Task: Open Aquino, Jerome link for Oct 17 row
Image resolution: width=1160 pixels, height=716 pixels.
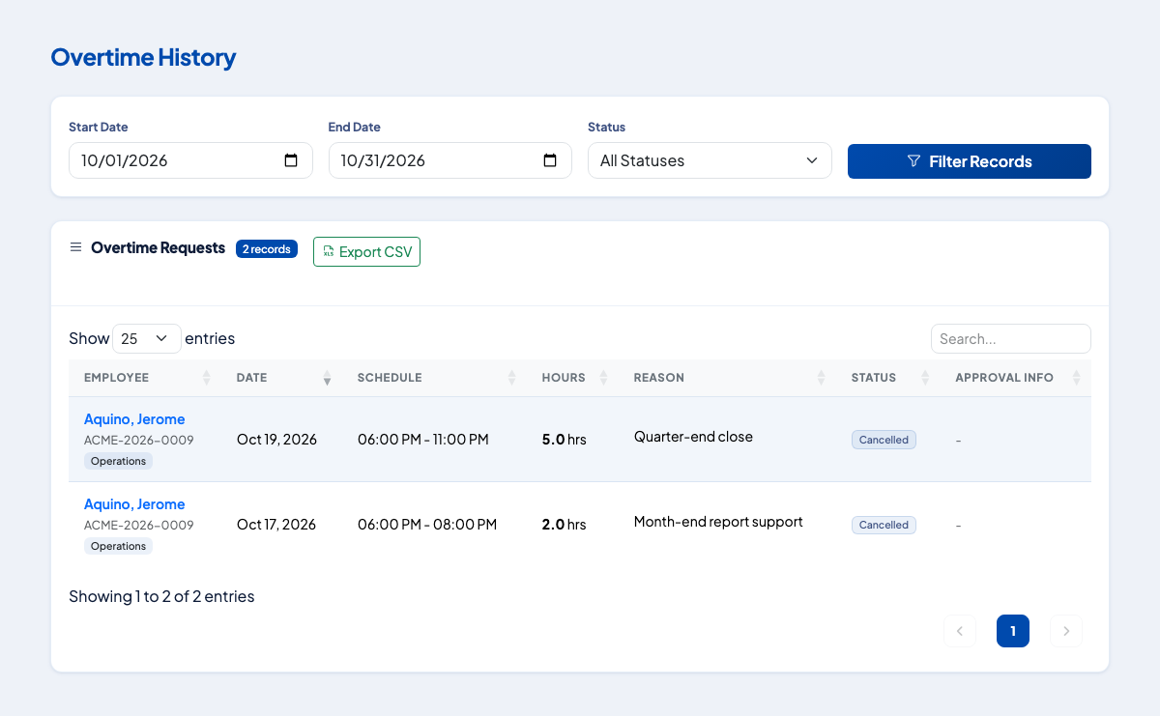Action: click(x=134, y=504)
